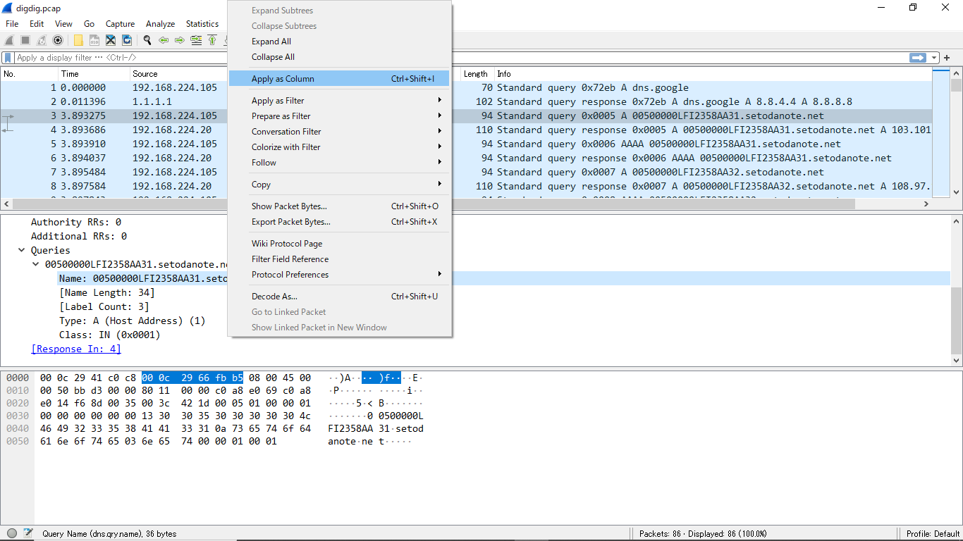Image resolution: width=963 pixels, height=541 pixels.
Task: Open Wiki Protocol Page entry
Action: [x=340, y=244]
